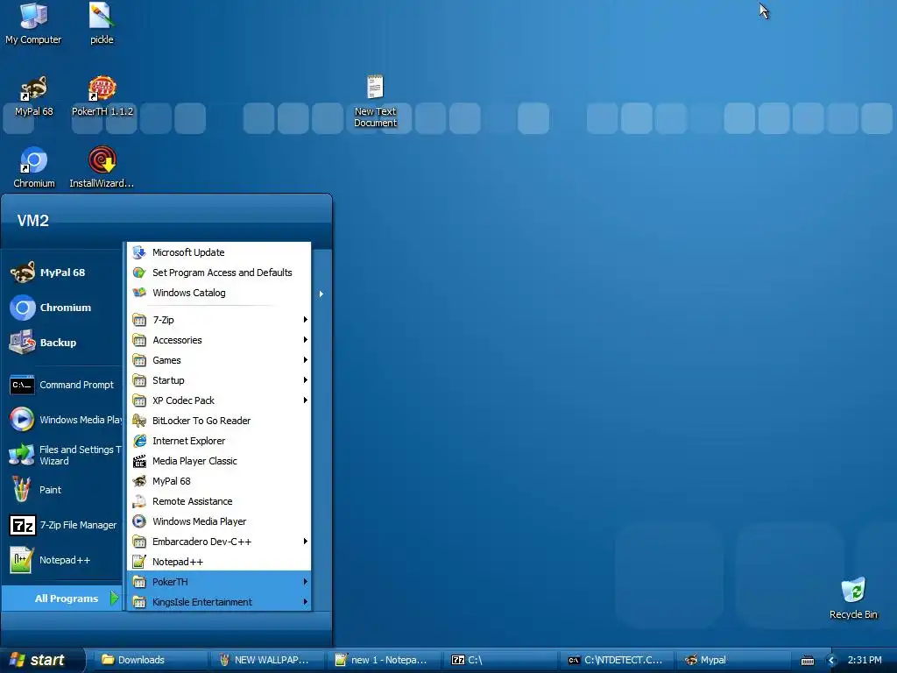Click the Start button

[x=42, y=660]
